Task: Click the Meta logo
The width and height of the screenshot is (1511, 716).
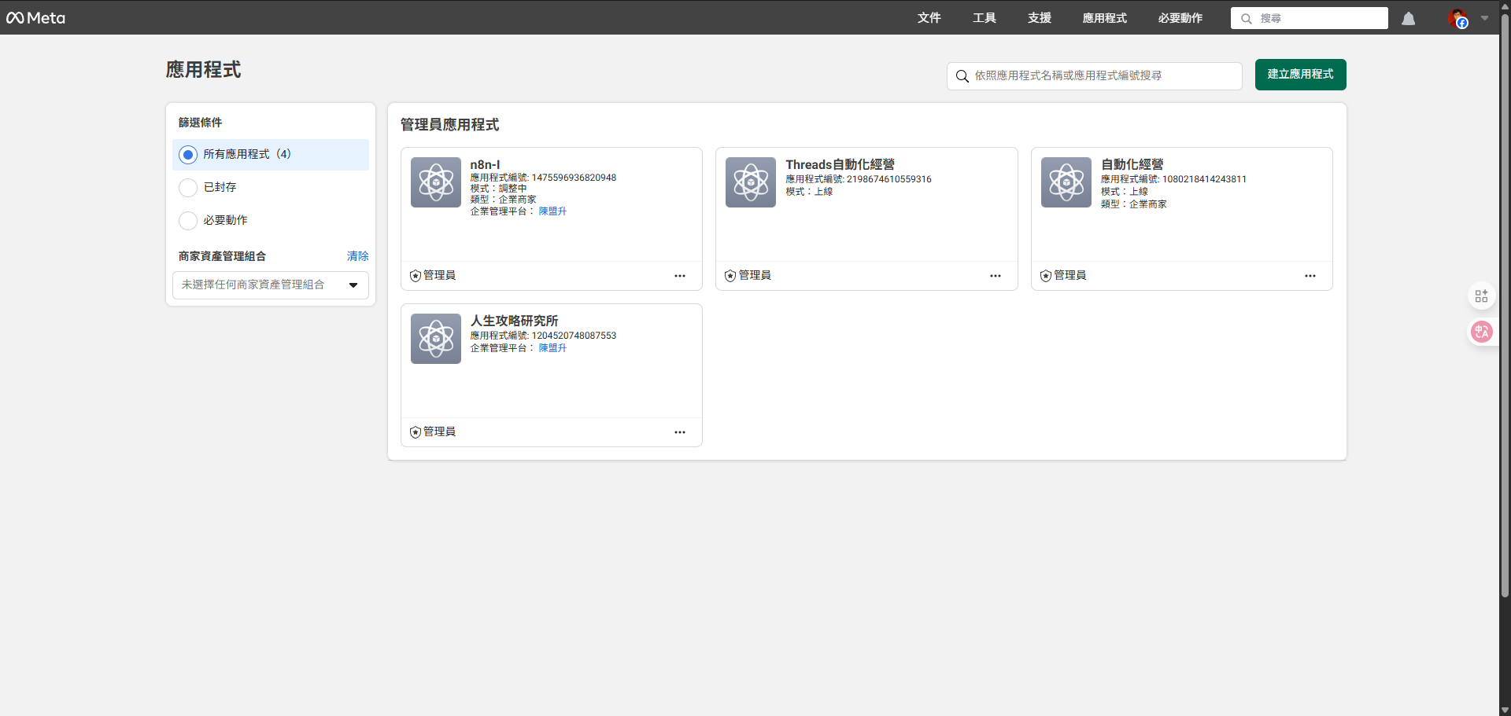Action: pyautogui.click(x=35, y=17)
